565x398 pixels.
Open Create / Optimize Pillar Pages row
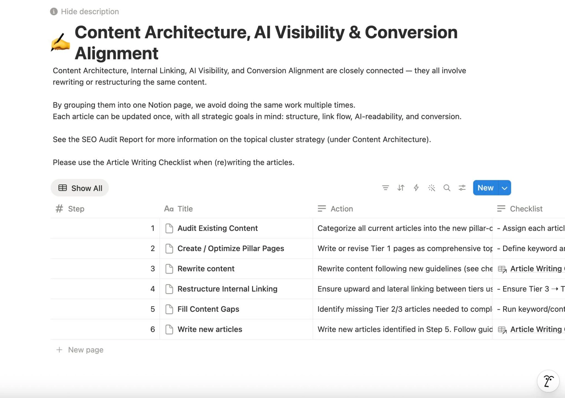[231, 248]
